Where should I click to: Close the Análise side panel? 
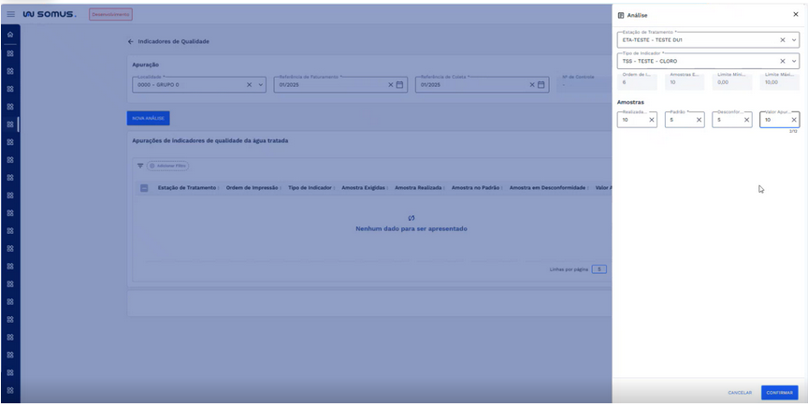pyautogui.click(x=795, y=15)
